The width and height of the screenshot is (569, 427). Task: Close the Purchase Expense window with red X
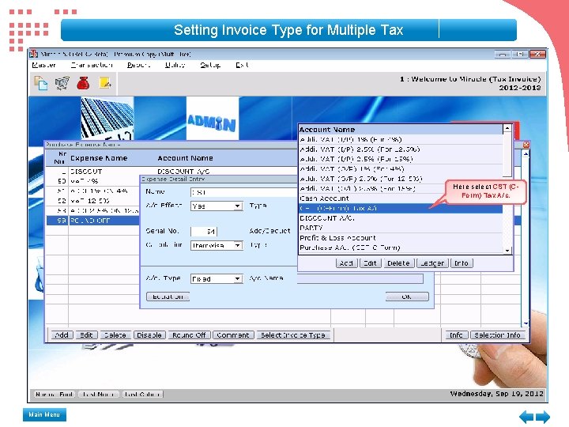pyautogui.click(x=526, y=145)
